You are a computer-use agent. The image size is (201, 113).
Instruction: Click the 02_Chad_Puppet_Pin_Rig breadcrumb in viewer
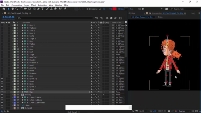click(x=142, y=17)
